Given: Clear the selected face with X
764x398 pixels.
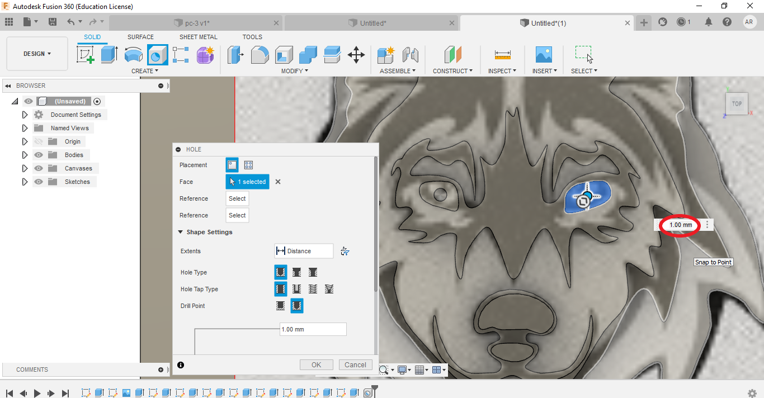Looking at the screenshot, I should click(x=278, y=182).
